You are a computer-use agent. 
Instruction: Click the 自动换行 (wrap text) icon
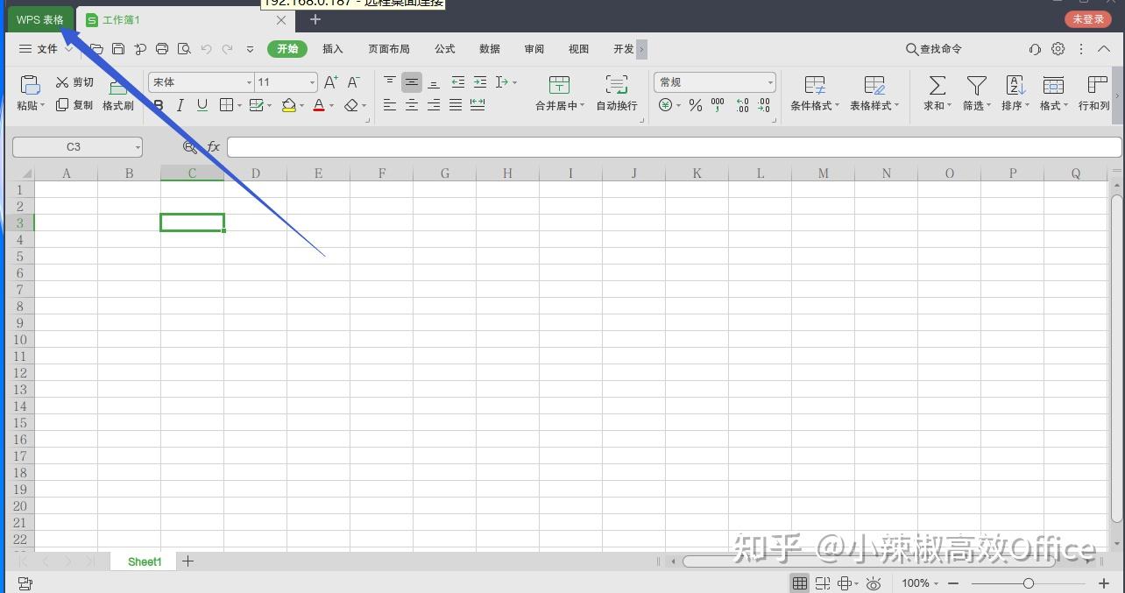[x=616, y=92]
